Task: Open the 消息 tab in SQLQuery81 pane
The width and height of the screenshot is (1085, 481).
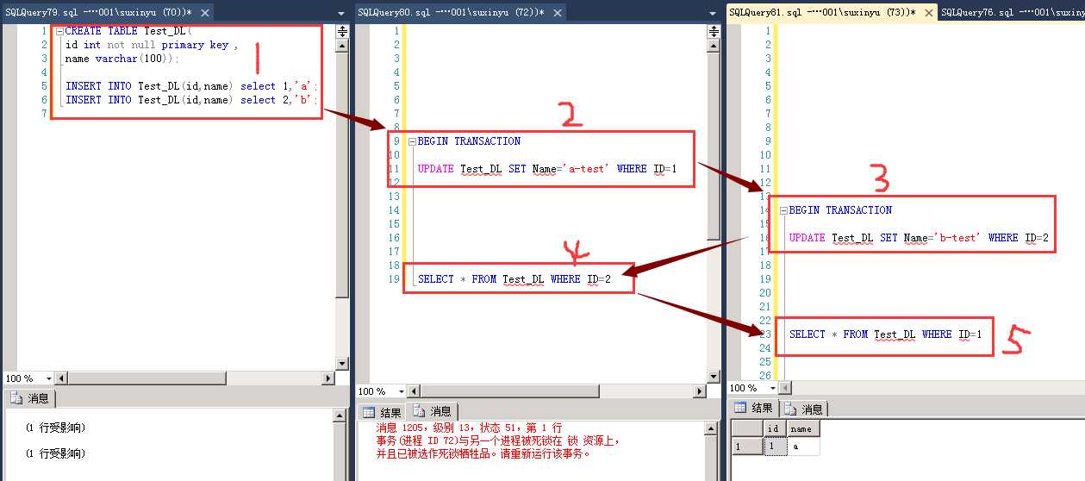Action: coord(804,409)
